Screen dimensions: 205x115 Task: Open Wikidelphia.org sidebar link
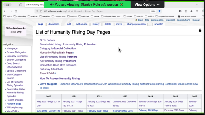pos(15,108)
